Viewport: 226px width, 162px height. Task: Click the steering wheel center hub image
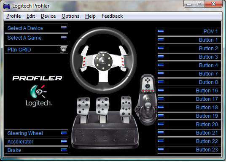(103, 62)
